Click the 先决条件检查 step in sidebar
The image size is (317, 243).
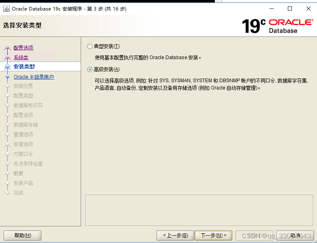(28, 164)
